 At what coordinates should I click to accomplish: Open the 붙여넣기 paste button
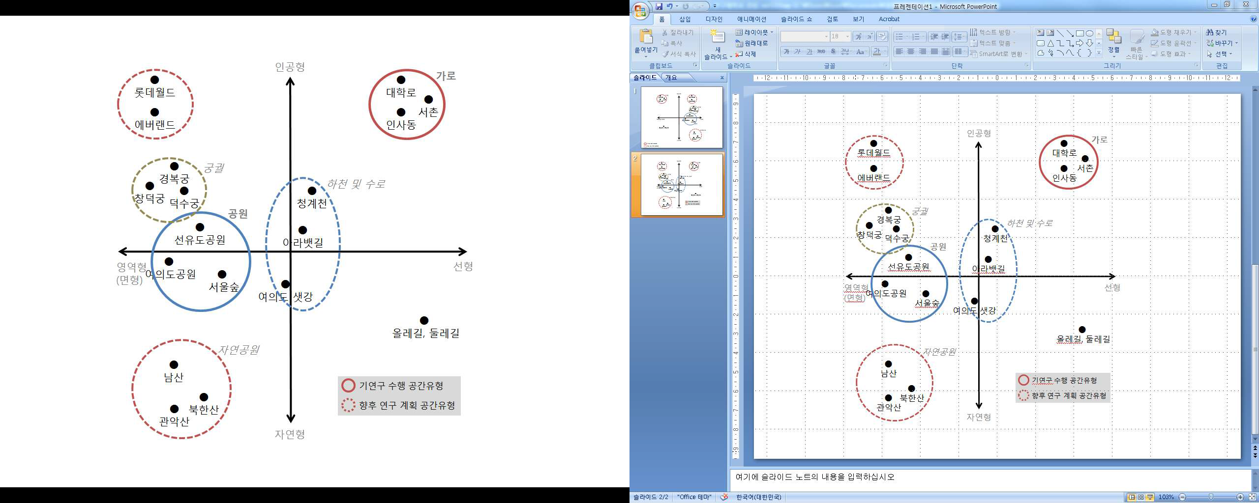646,42
